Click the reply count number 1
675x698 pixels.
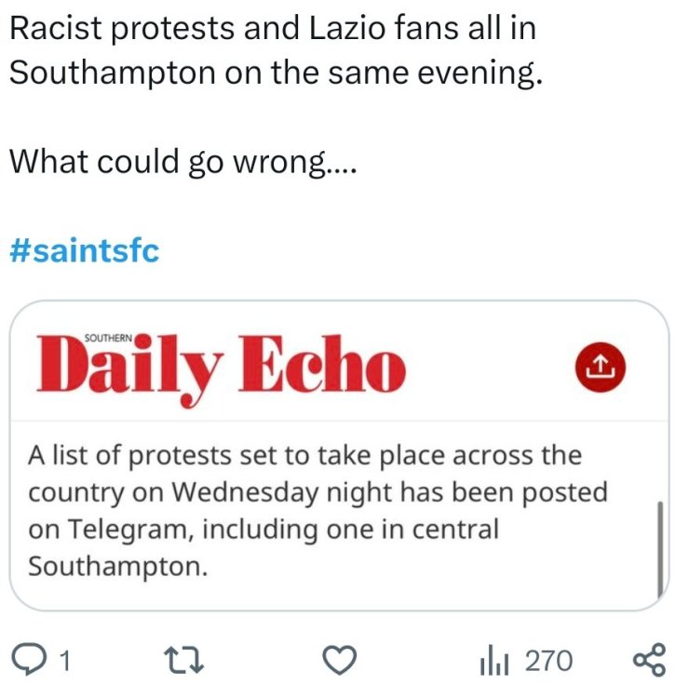pyautogui.click(x=64, y=661)
